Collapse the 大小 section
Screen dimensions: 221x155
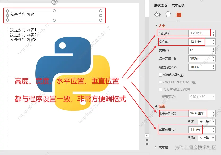click(x=156, y=26)
